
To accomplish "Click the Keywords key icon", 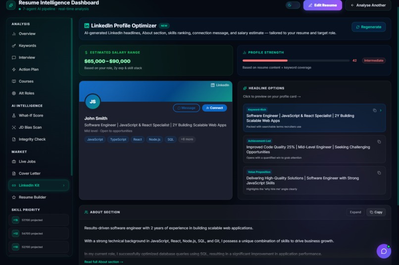I will point(14,45).
